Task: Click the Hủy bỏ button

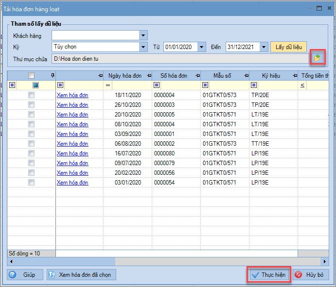Action: coord(311,274)
